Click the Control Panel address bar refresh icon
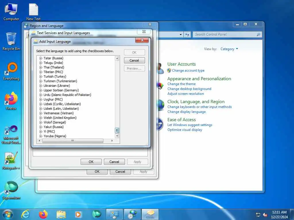 (x=187, y=34)
